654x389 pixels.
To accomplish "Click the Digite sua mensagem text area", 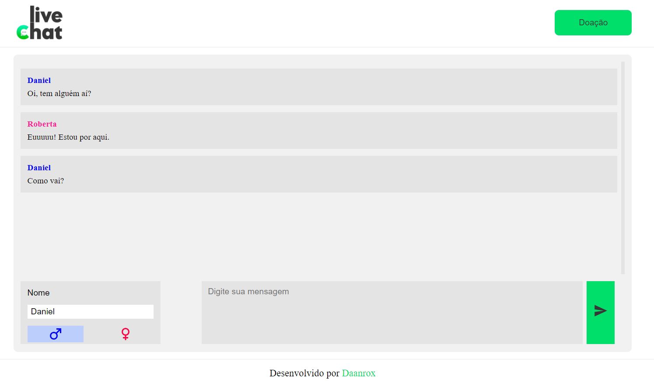I will tap(392, 313).
